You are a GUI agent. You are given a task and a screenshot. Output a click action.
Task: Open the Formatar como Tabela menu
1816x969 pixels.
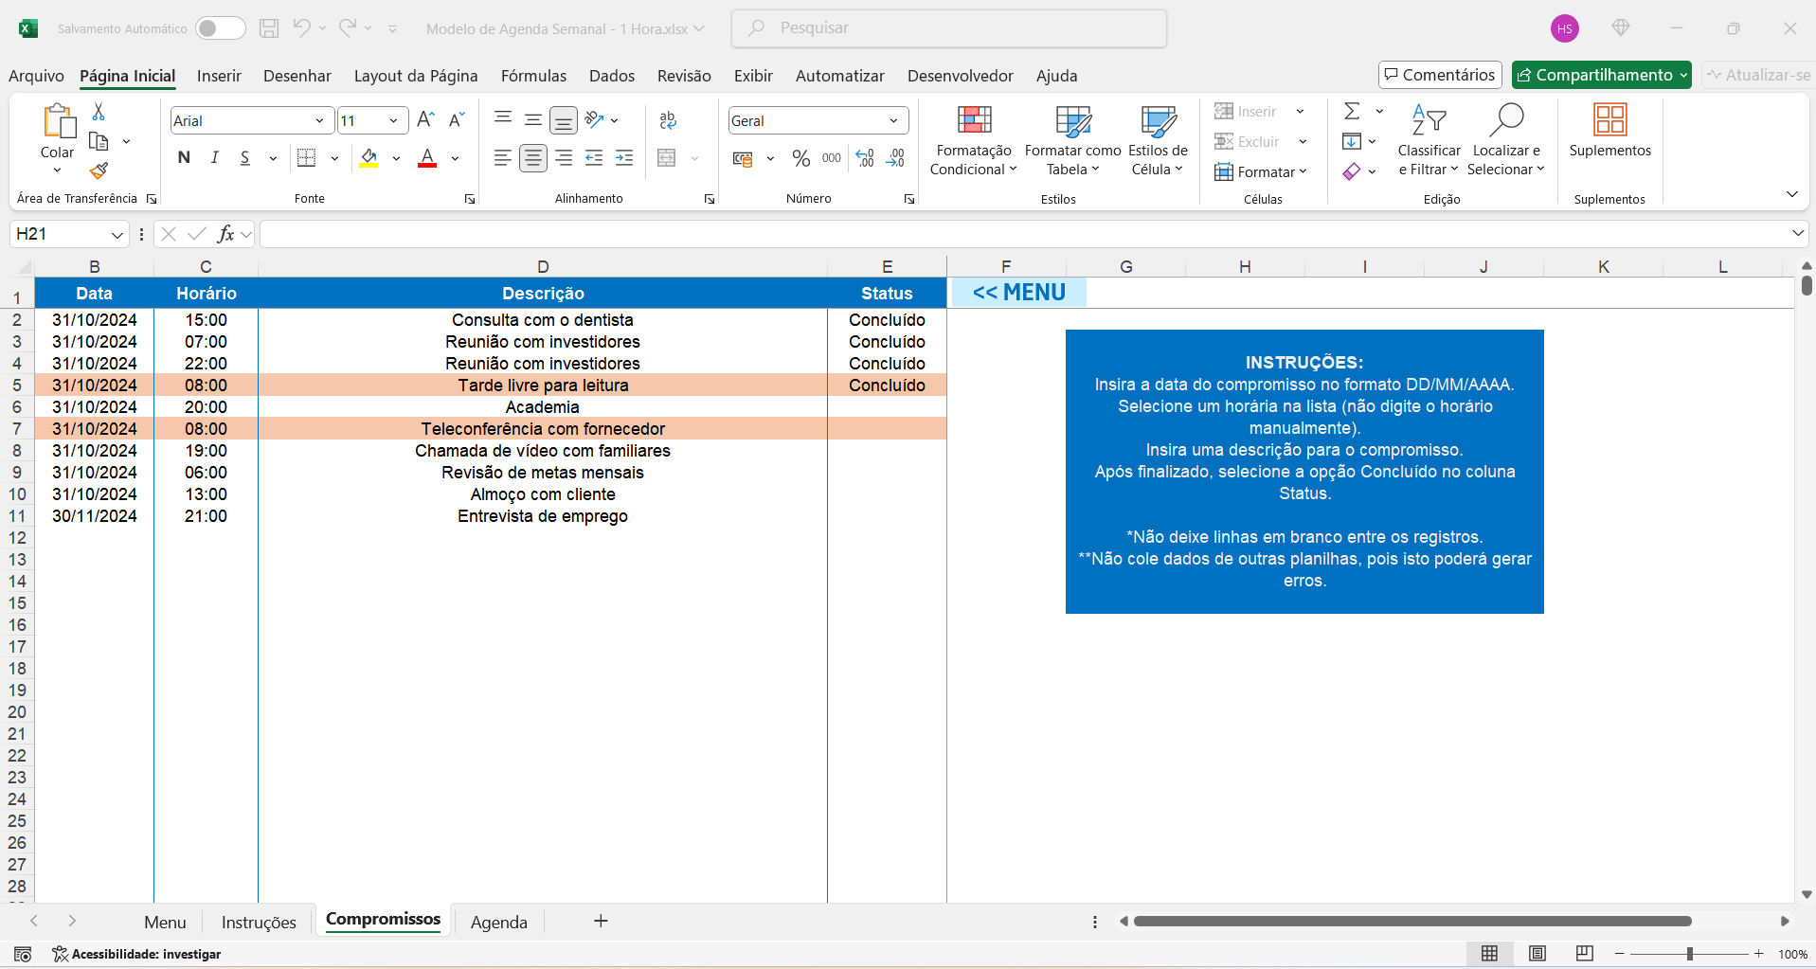point(1073,140)
